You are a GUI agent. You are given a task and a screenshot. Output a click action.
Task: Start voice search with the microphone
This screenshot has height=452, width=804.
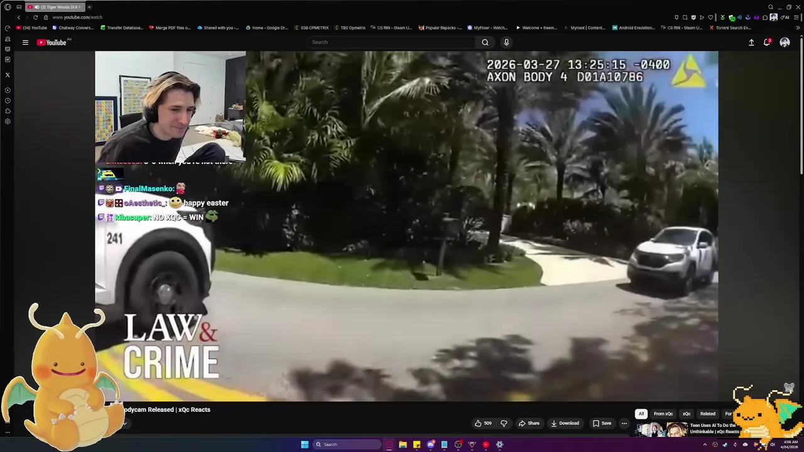pyautogui.click(x=506, y=42)
